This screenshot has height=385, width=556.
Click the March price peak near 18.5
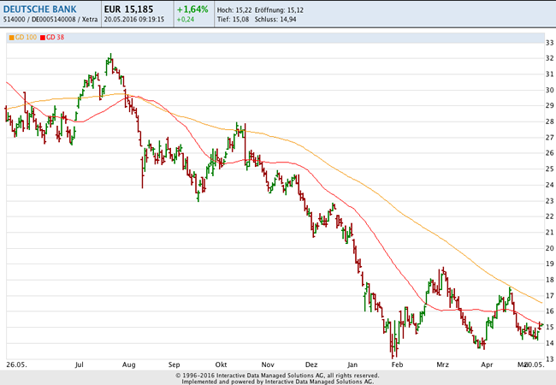[x=444, y=270]
